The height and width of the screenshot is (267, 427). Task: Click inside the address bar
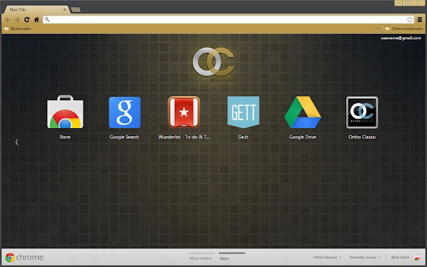(228, 19)
